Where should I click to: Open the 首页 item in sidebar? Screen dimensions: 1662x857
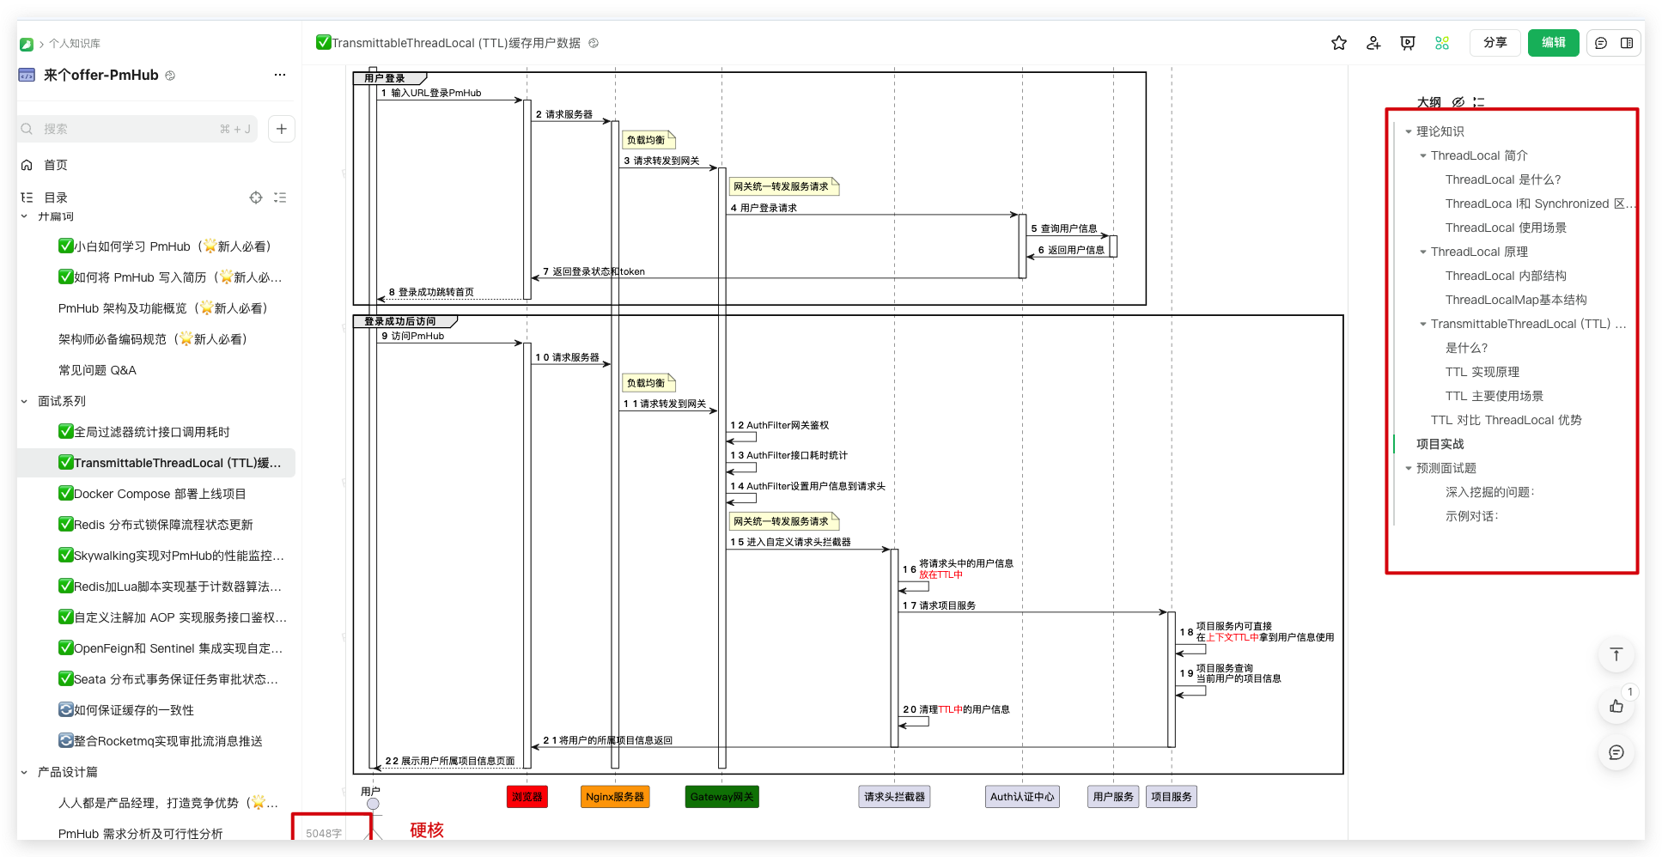tap(55, 165)
